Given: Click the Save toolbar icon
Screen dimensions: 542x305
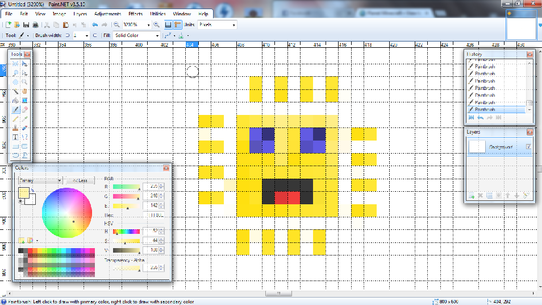Looking at the screenshot, I should click(26, 24).
